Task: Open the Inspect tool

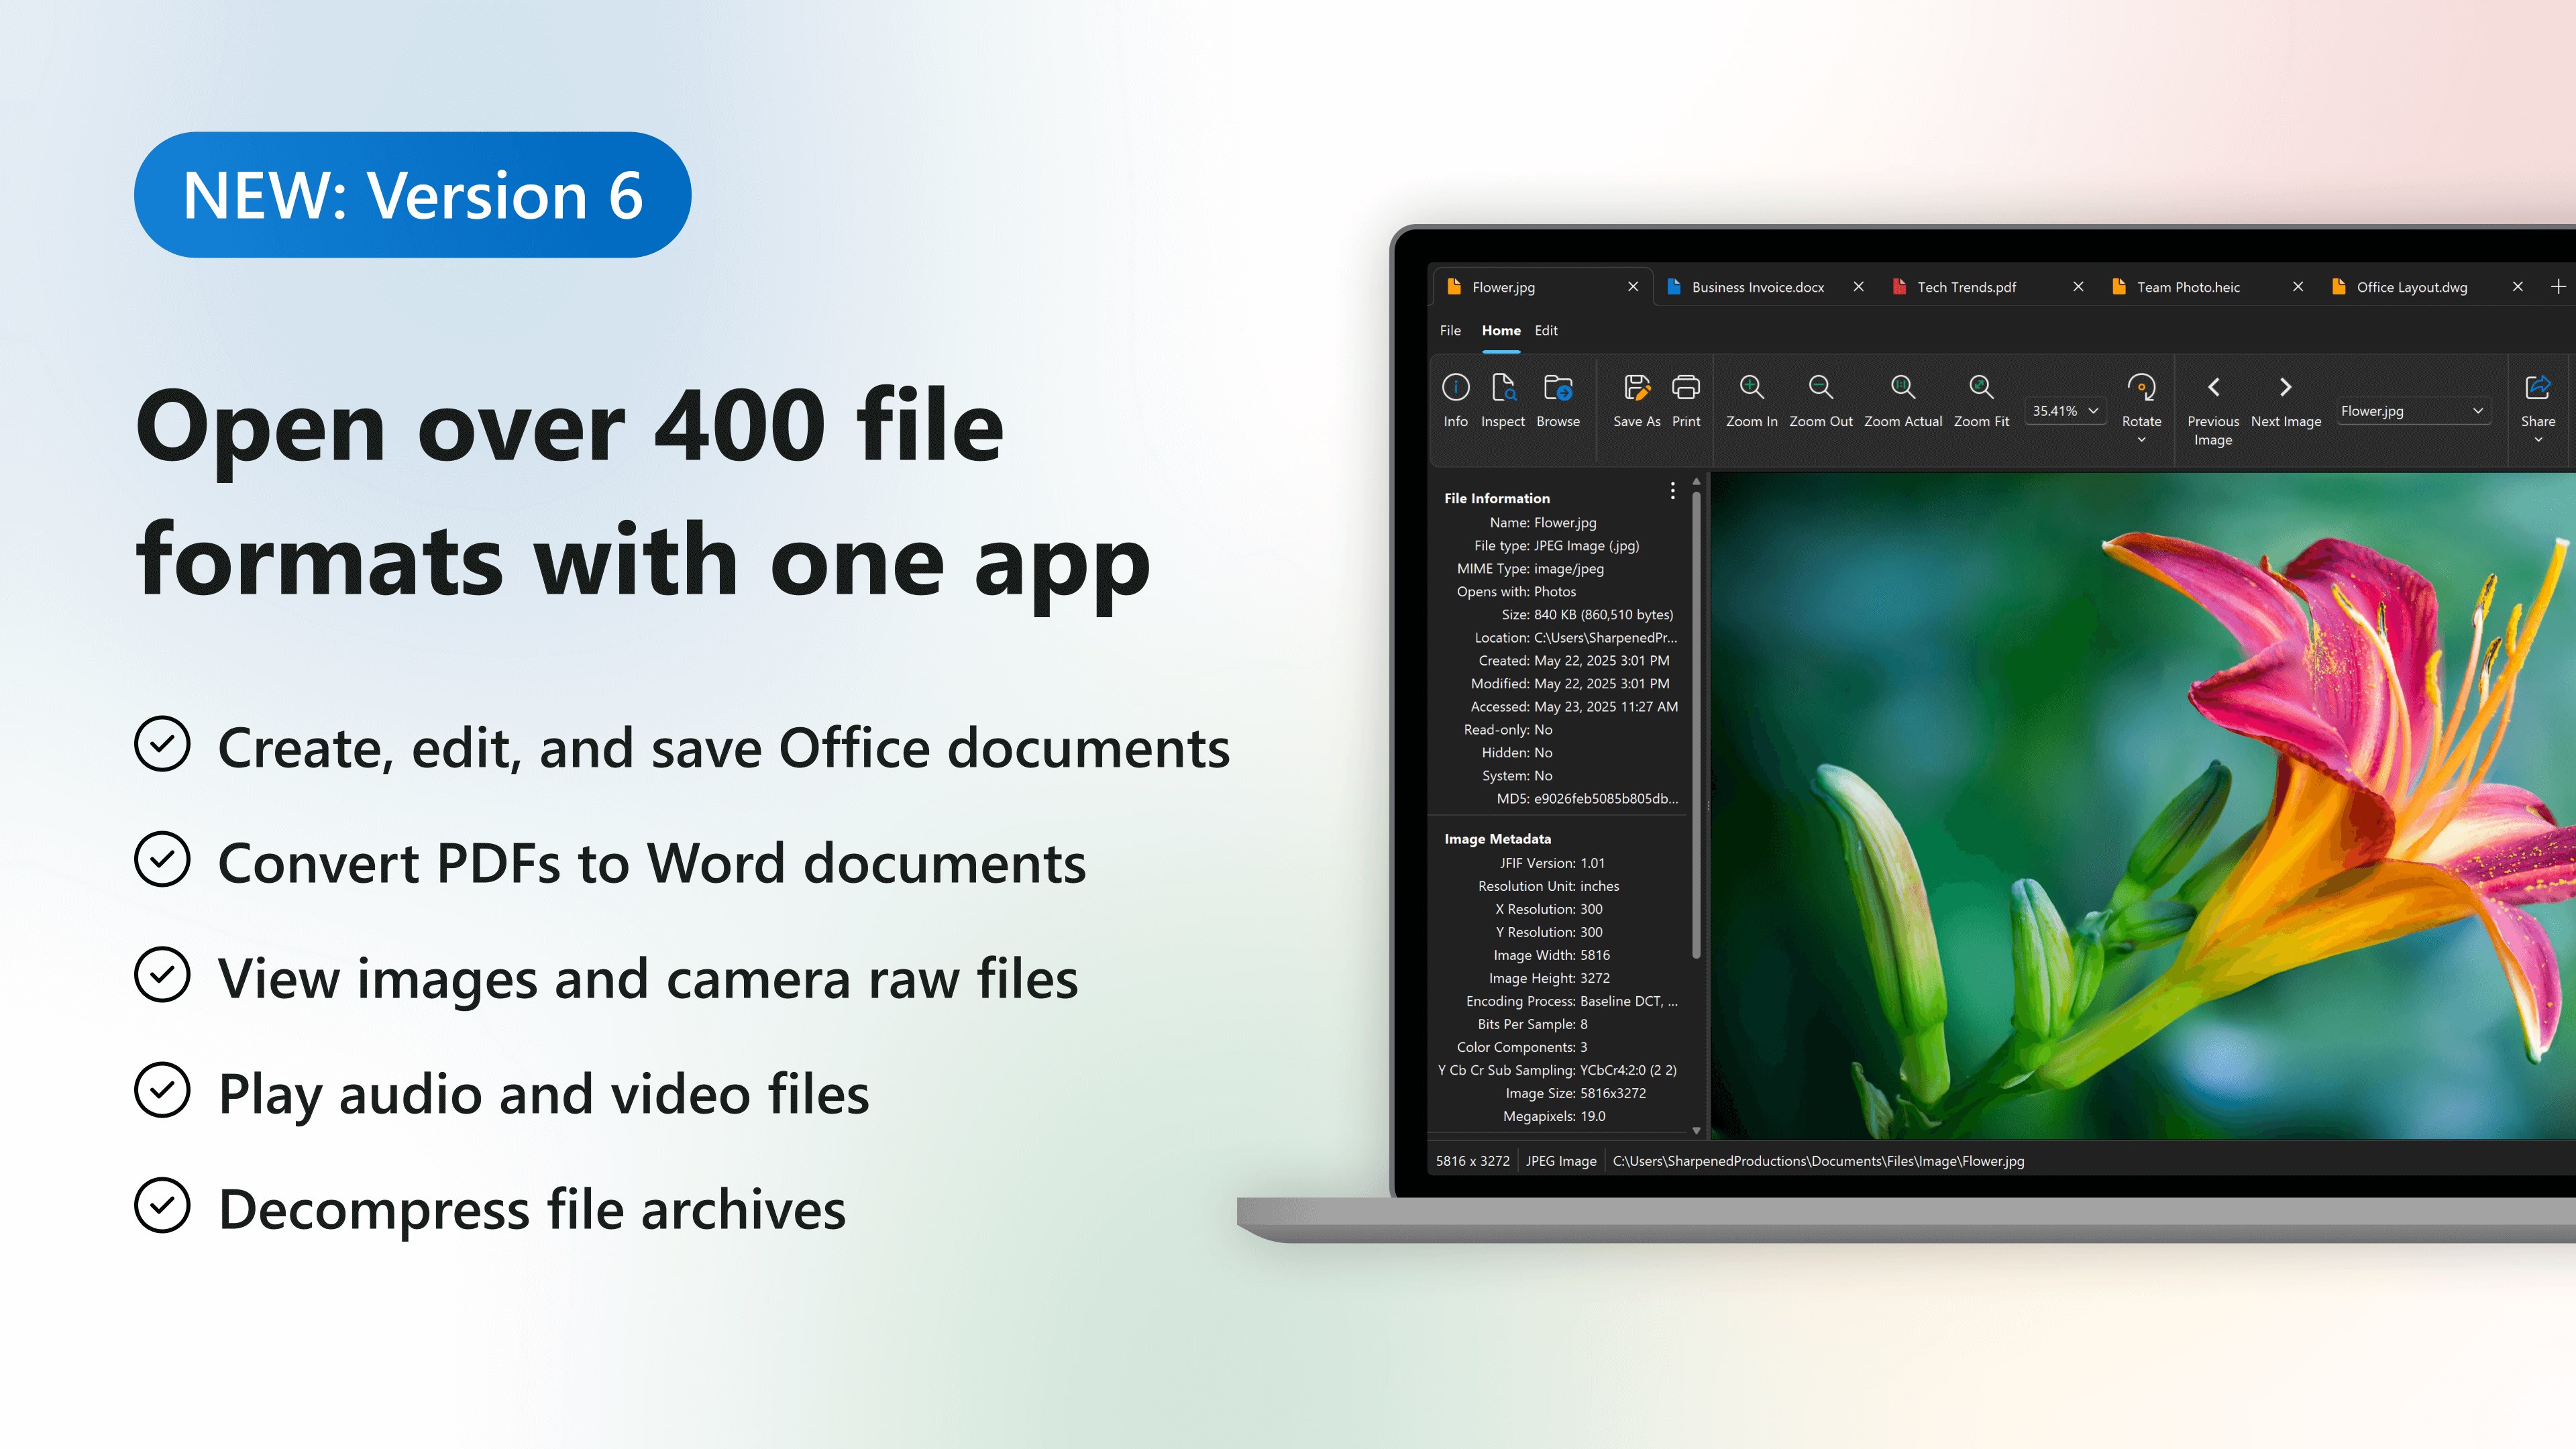Action: click(1502, 388)
